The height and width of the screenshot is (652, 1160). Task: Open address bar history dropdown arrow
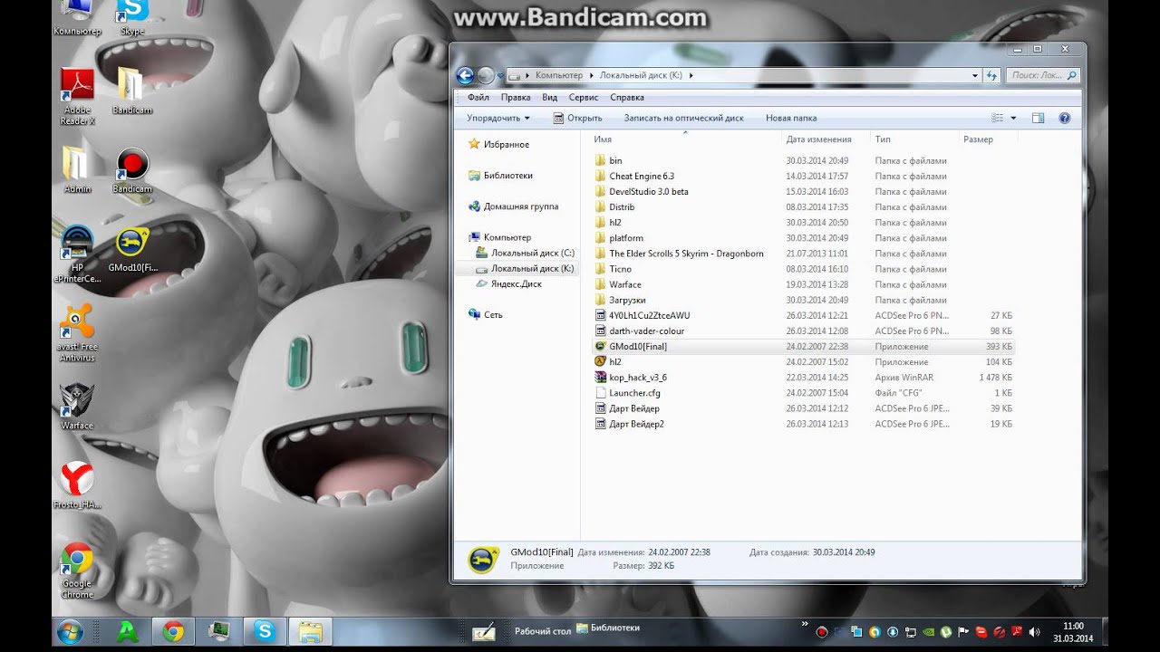coord(975,76)
